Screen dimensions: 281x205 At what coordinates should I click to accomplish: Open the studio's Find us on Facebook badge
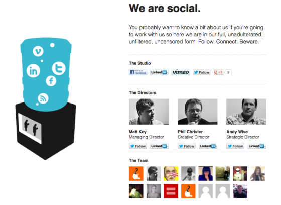138,72
